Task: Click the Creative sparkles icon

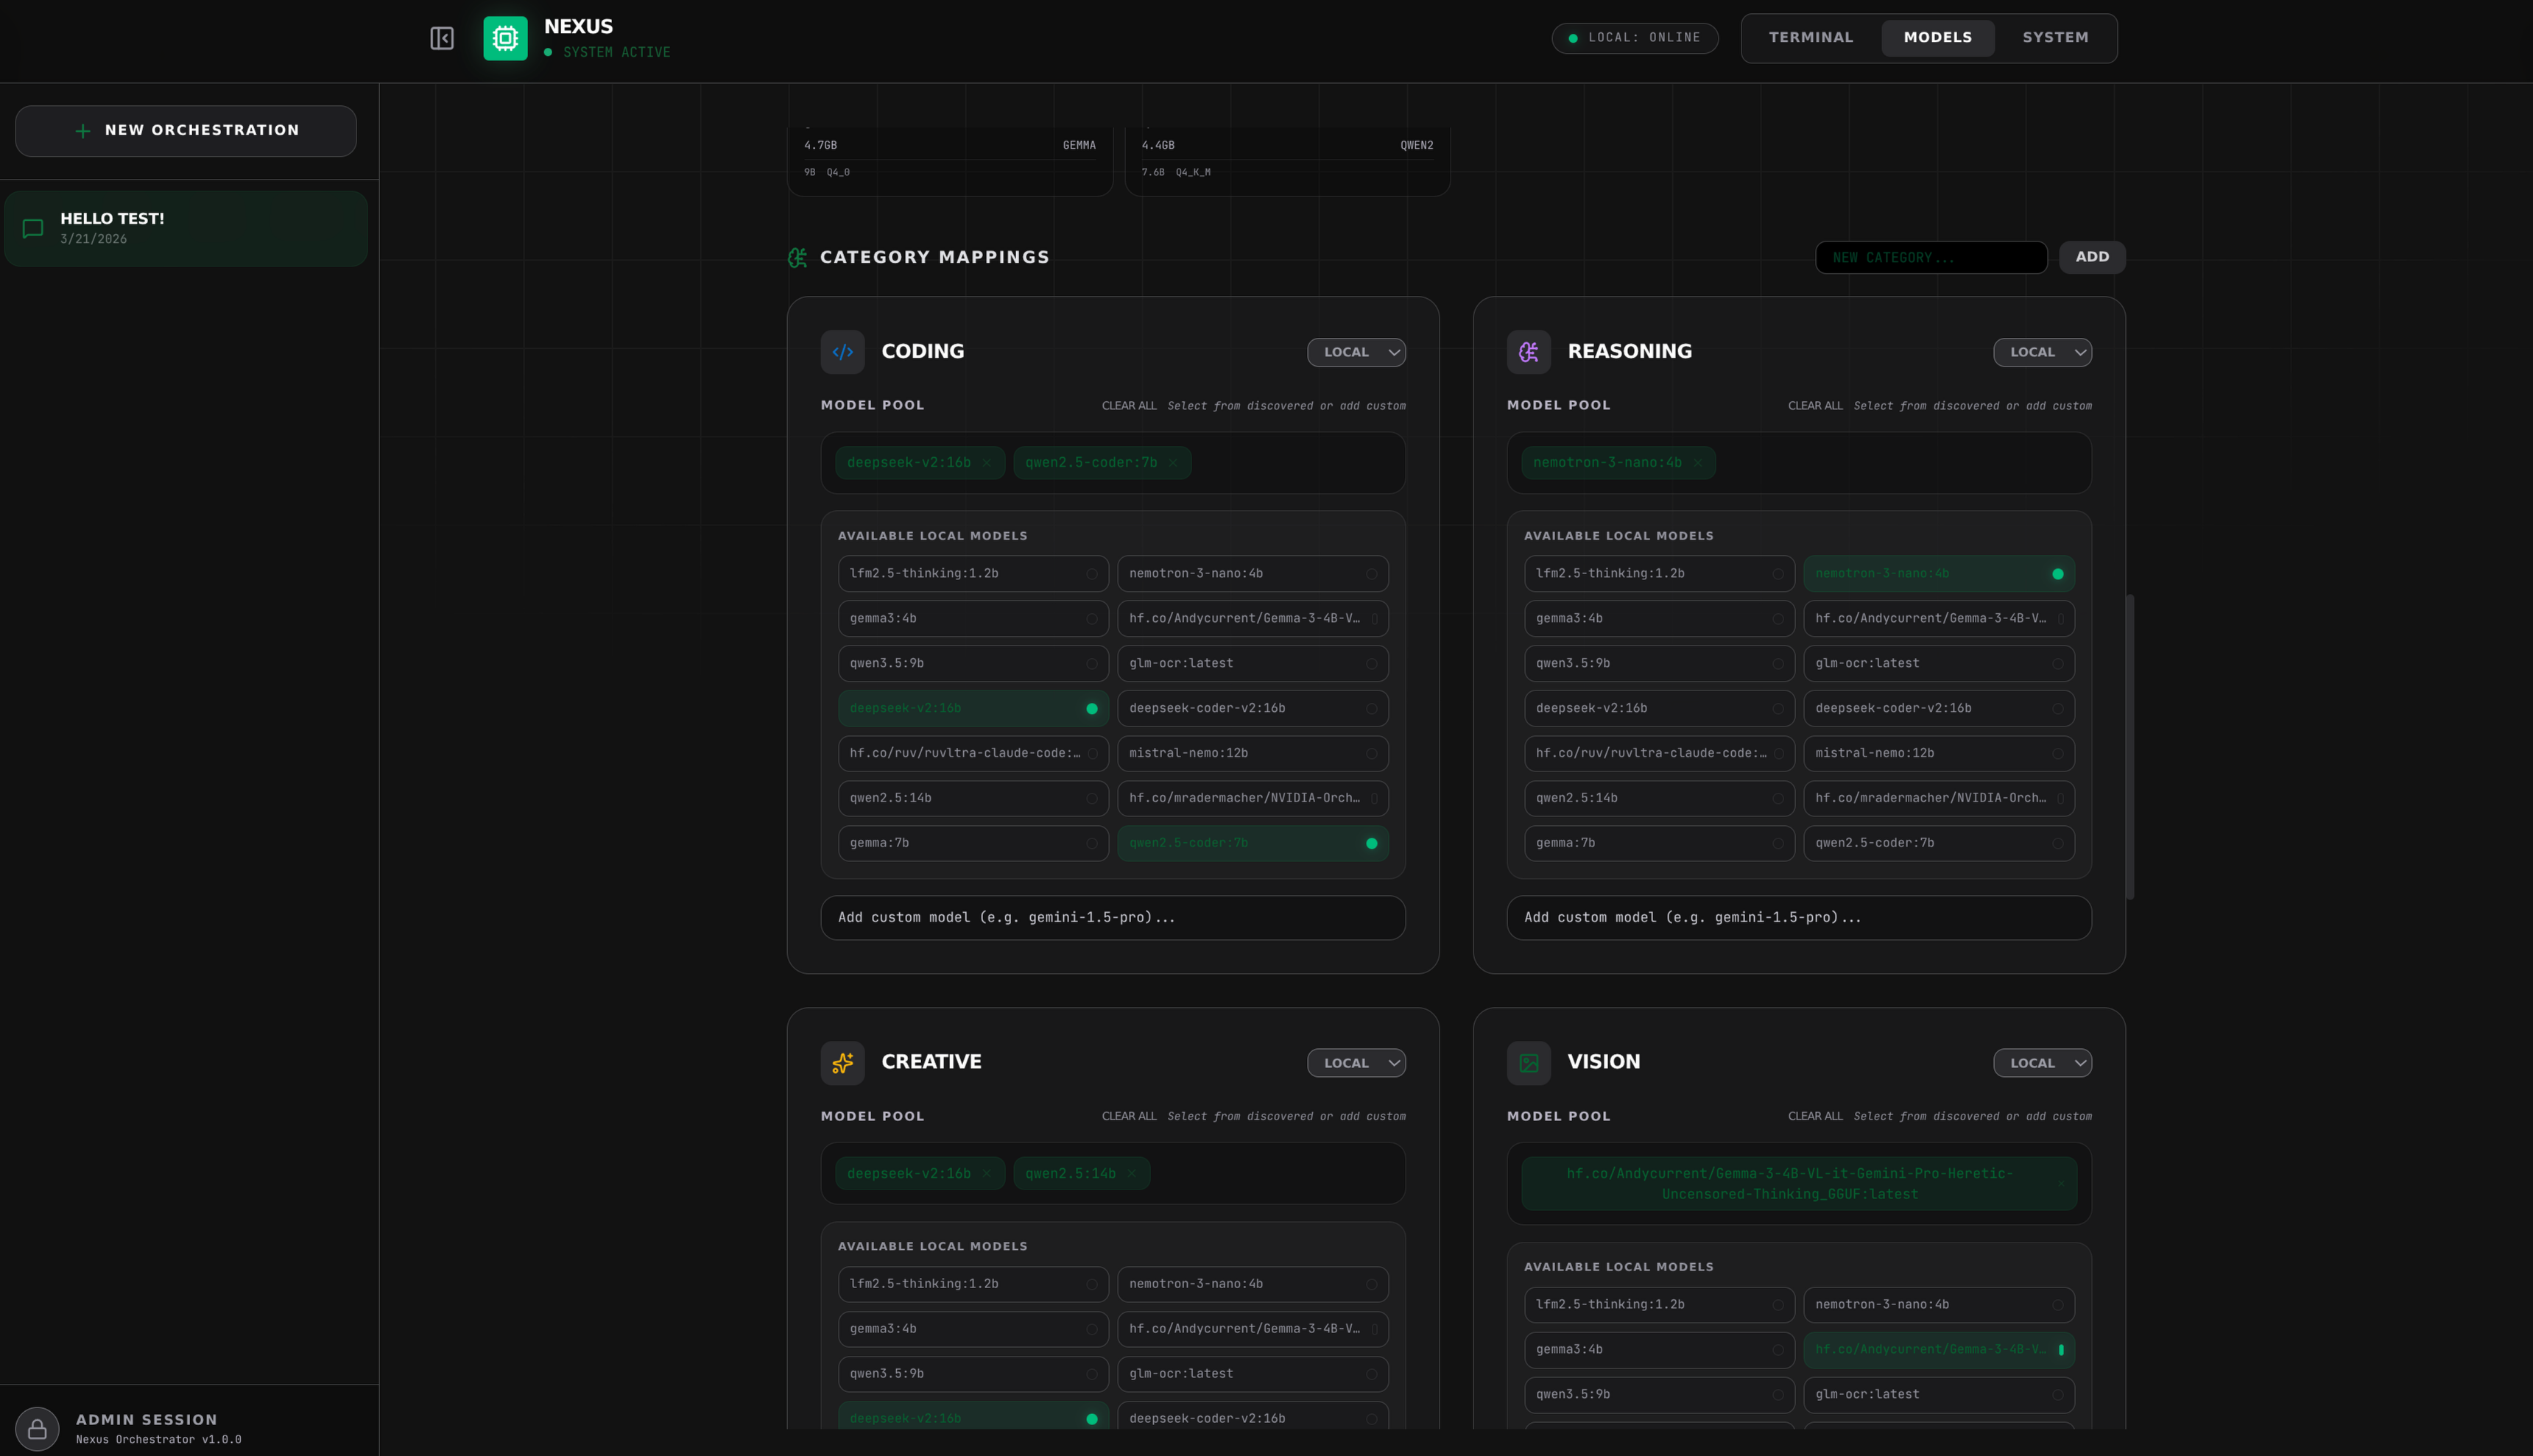Action: coord(843,1063)
